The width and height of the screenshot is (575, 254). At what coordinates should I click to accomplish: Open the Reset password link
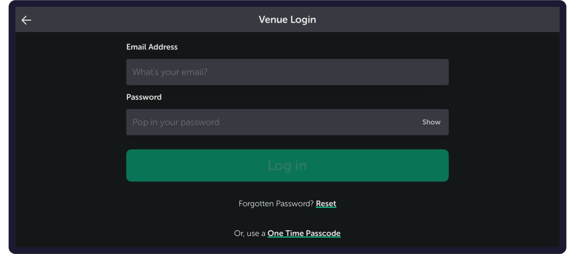tap(326, 203)
